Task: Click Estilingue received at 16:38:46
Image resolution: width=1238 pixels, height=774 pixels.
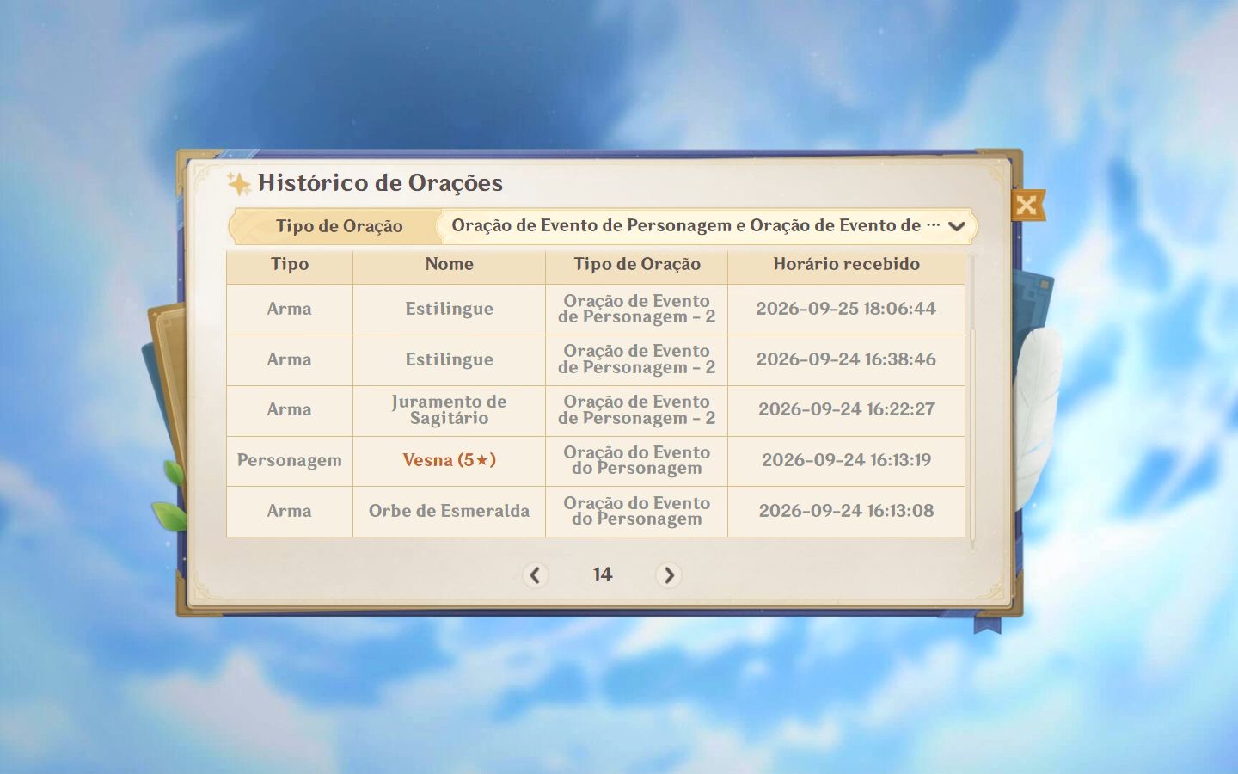Action: tap(449, 359)
